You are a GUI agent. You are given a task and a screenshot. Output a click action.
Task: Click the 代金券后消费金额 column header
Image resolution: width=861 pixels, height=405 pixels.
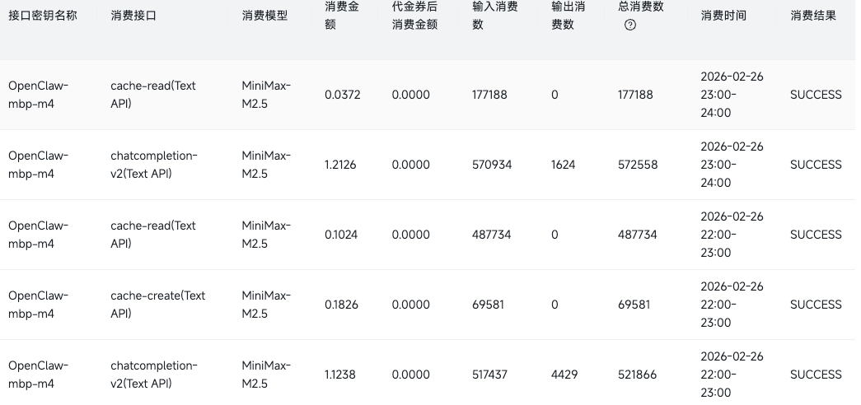pos(414,16)
